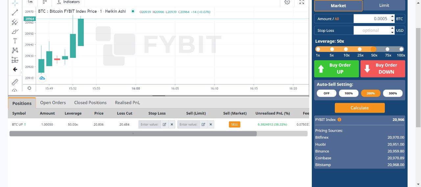Screen dimensions: 421x187
Task: Click the positions table horizontal scrollbar
Action: coord(133,133)
